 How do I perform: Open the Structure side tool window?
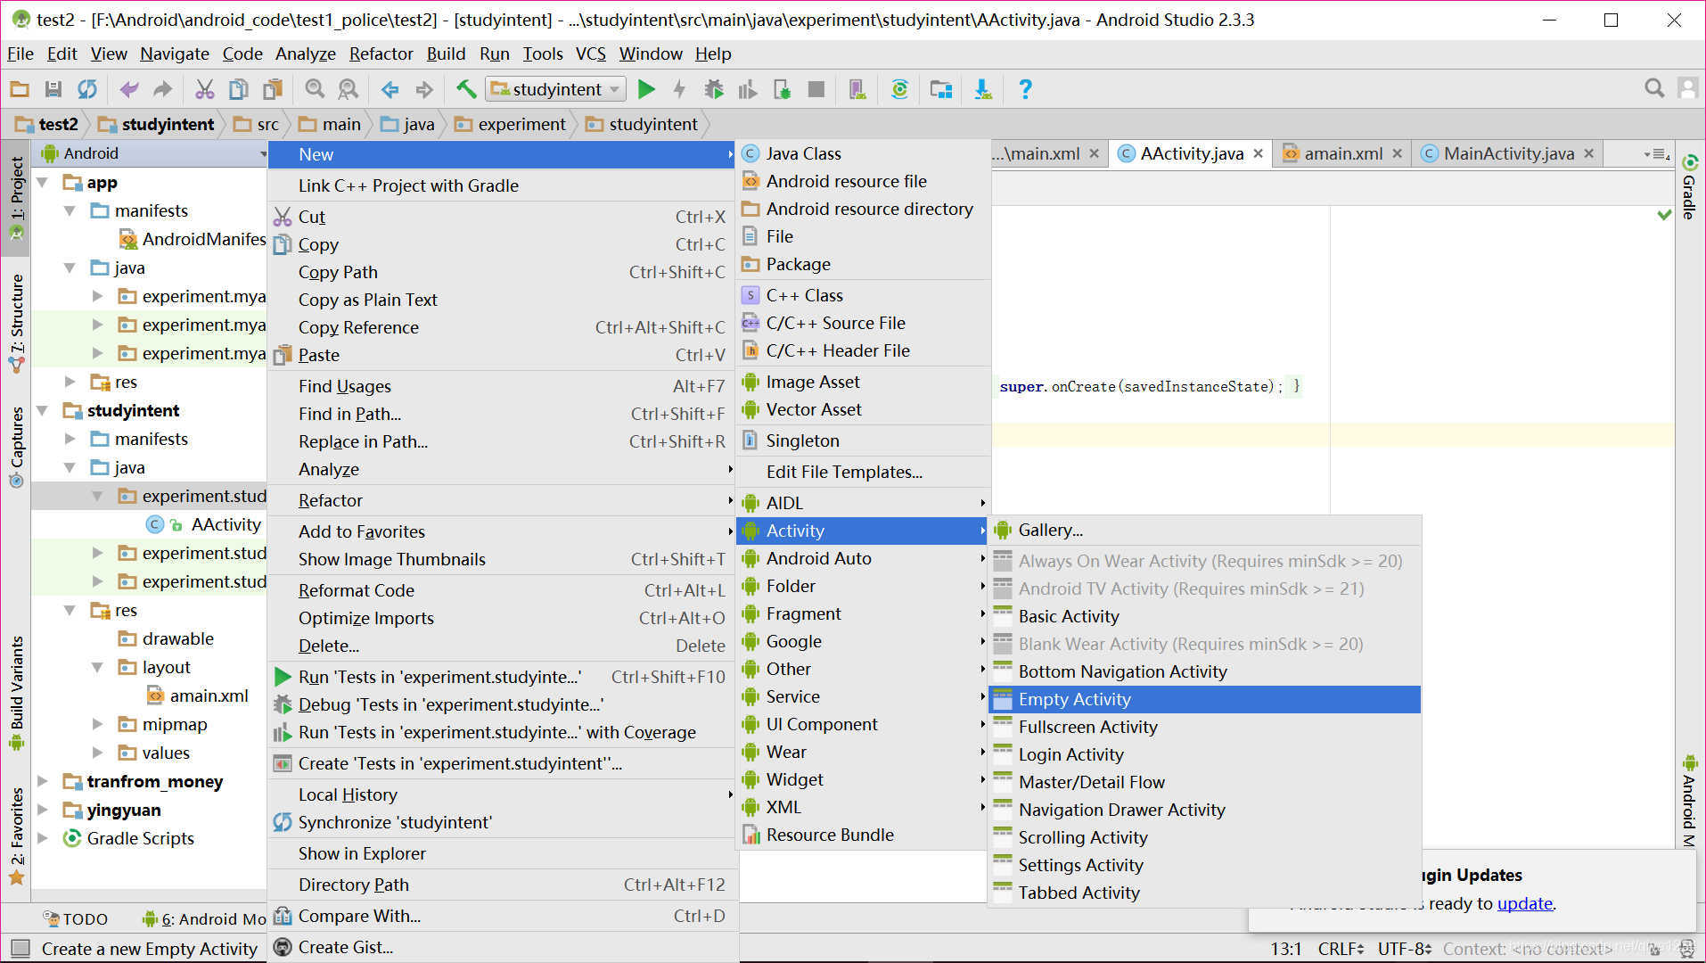(x=16, y=322)
